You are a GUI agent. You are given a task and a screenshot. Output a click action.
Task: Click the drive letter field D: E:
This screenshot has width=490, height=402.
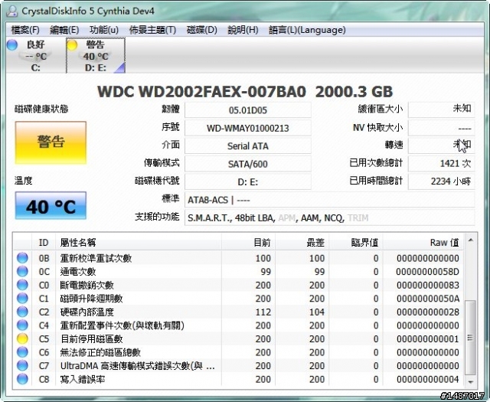click(248, 181)
